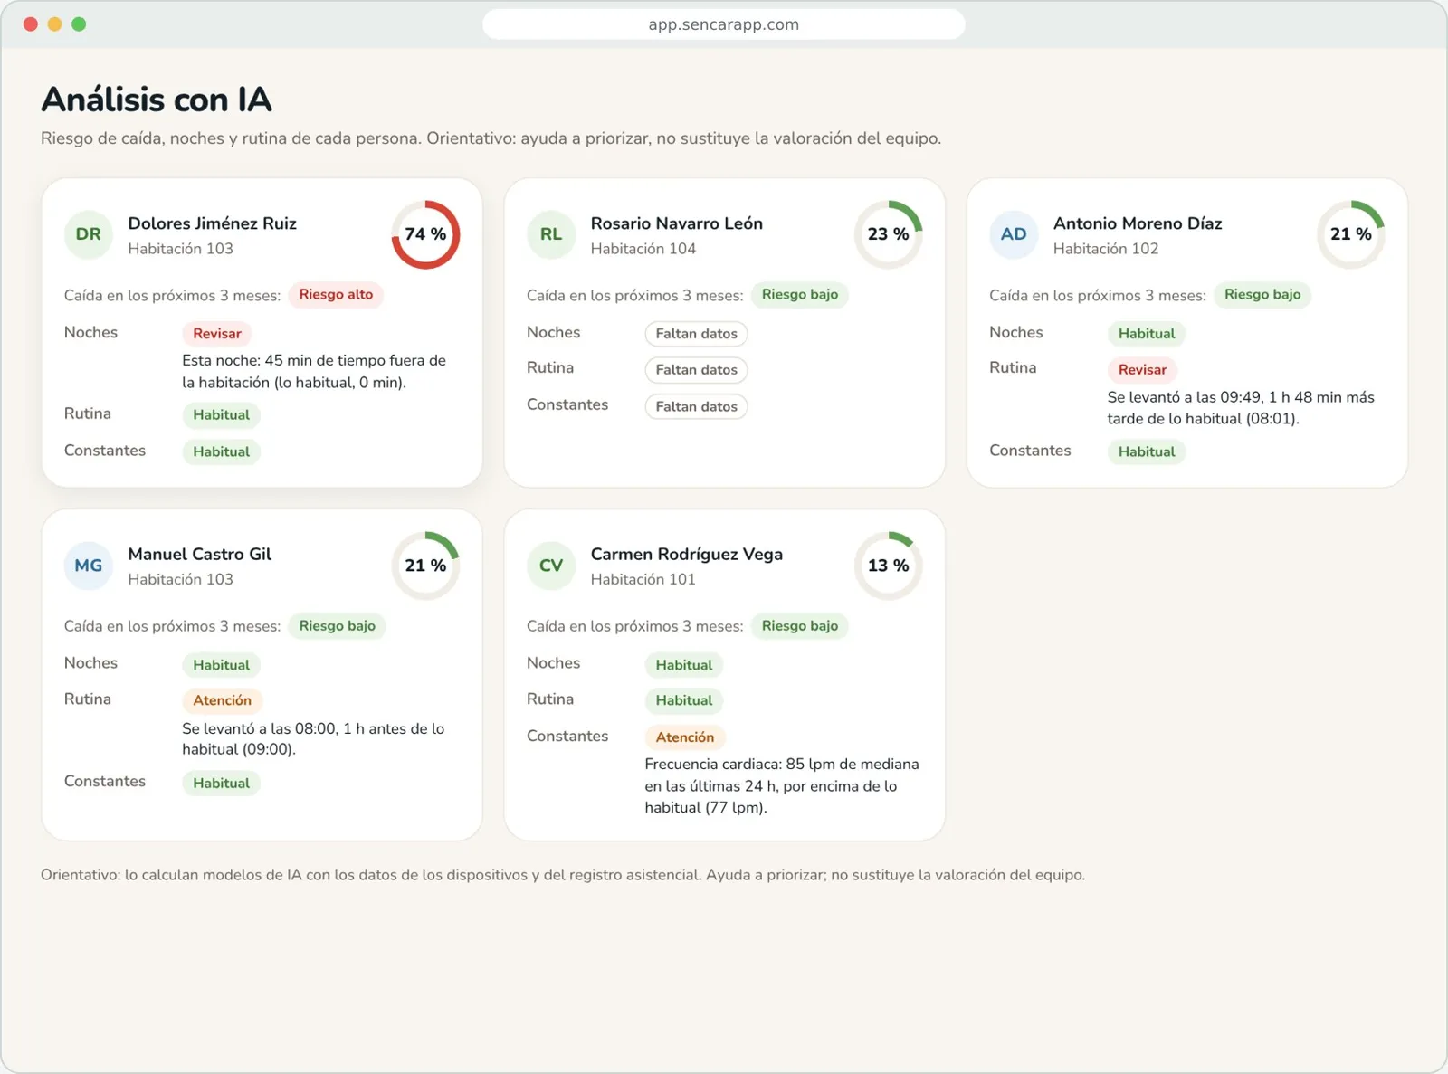Click Dolores's Noches Revisar badge
The image size is (1448, 1074).
click(x=217, y=334)
